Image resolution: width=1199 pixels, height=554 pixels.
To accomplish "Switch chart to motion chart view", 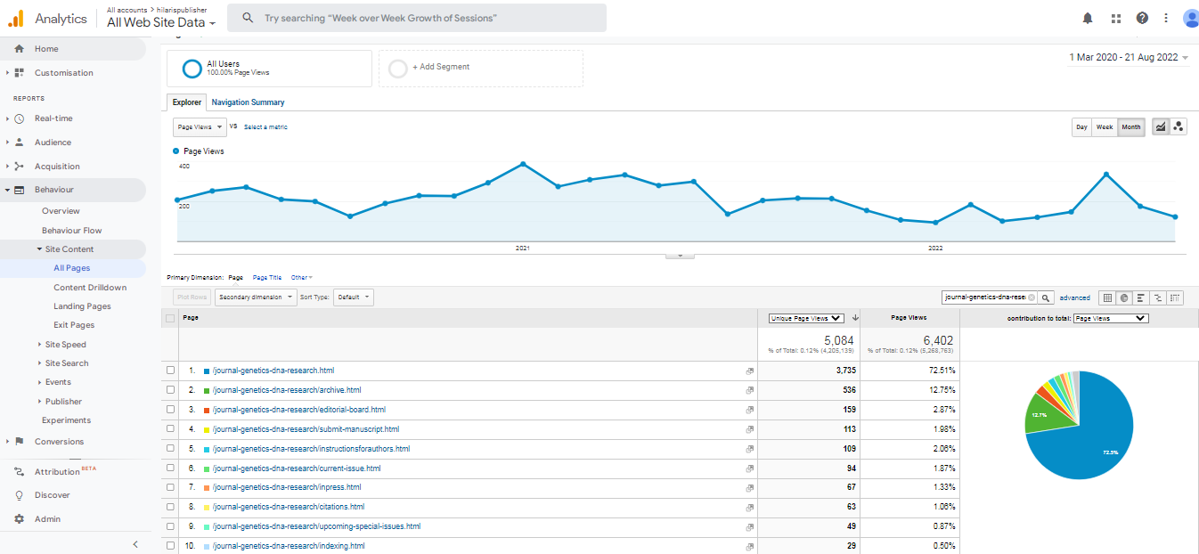I will click(1179, 127).
